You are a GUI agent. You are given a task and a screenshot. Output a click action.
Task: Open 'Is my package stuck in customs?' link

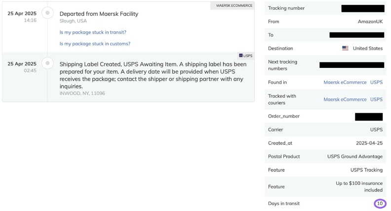click(95, 44)
